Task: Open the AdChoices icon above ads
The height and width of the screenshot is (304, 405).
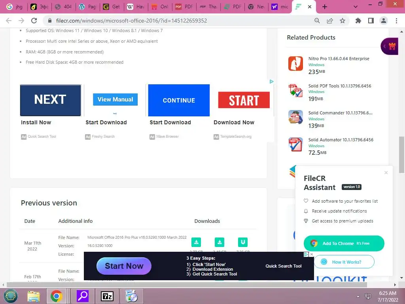Action: 271,82
